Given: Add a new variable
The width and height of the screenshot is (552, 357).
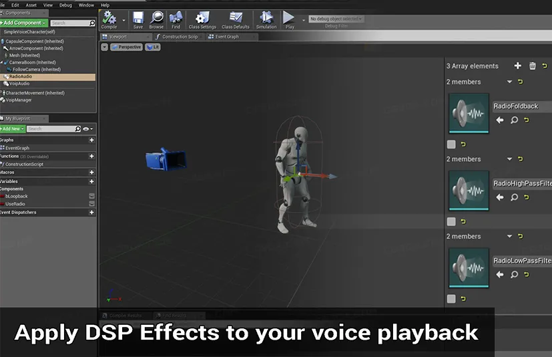Looking at the screenshot, I should point(91,181).
